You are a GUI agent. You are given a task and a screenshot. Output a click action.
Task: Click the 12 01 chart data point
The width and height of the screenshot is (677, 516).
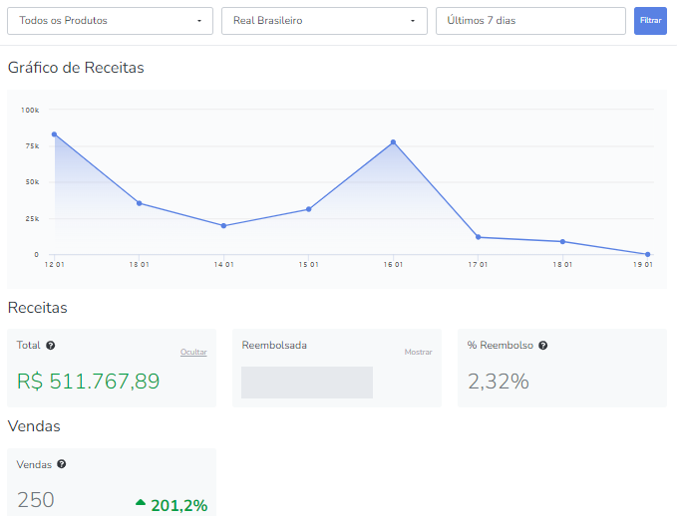click(x=54, y=134)
